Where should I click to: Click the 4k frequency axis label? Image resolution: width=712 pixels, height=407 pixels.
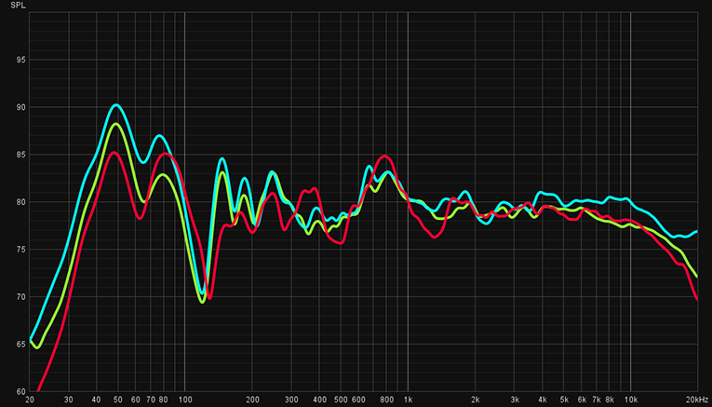point(543,400)
